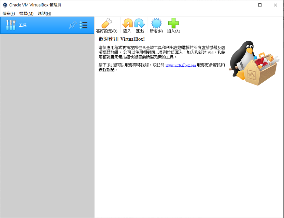Open the 機器(M) menu

click(x=26, y=13)
